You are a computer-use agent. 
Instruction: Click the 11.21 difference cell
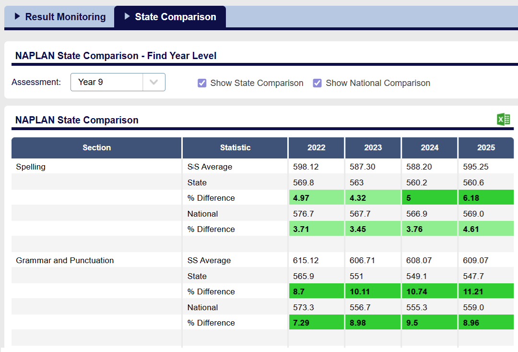(x=486, y=291)
